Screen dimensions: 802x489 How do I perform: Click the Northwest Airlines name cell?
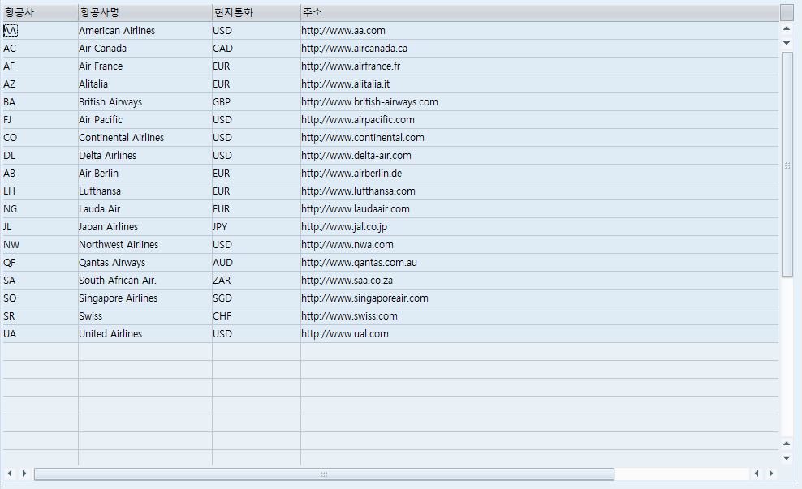pyautogui.click(x=145, y=245)
